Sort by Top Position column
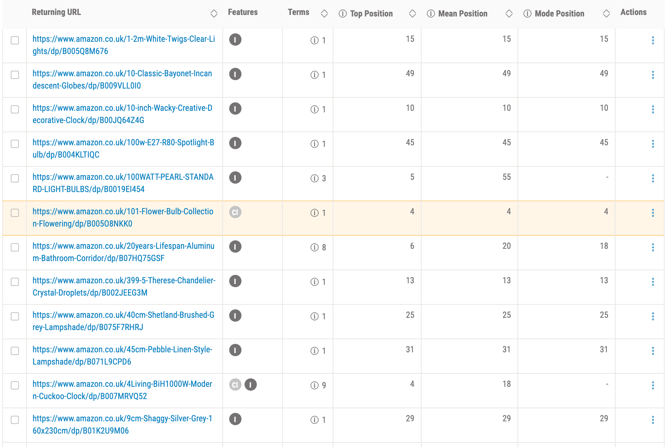 412,14
